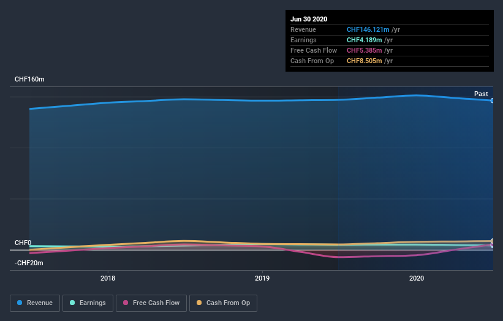Click the CHF4.189m earnings value
Viewport: 503px width, 321px height.
click(364, 40)
